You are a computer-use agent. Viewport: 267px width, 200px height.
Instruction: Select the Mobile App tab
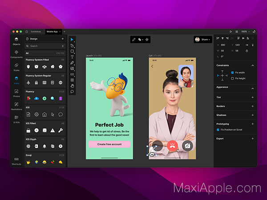(x=52, y=32)
